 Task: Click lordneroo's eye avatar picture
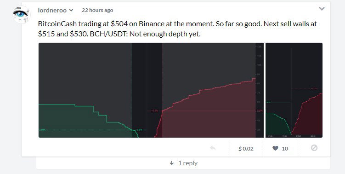[21, 15]
